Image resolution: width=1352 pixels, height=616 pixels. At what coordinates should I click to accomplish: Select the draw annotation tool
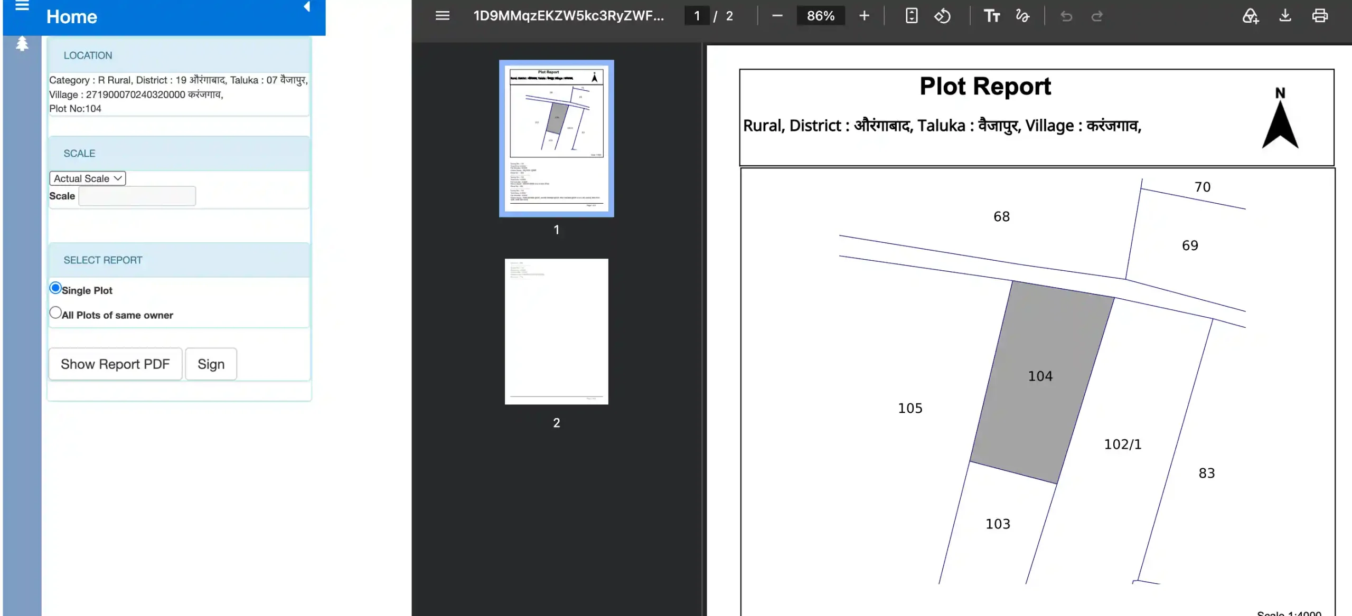pyautogui.click(x=1022, y=16)
